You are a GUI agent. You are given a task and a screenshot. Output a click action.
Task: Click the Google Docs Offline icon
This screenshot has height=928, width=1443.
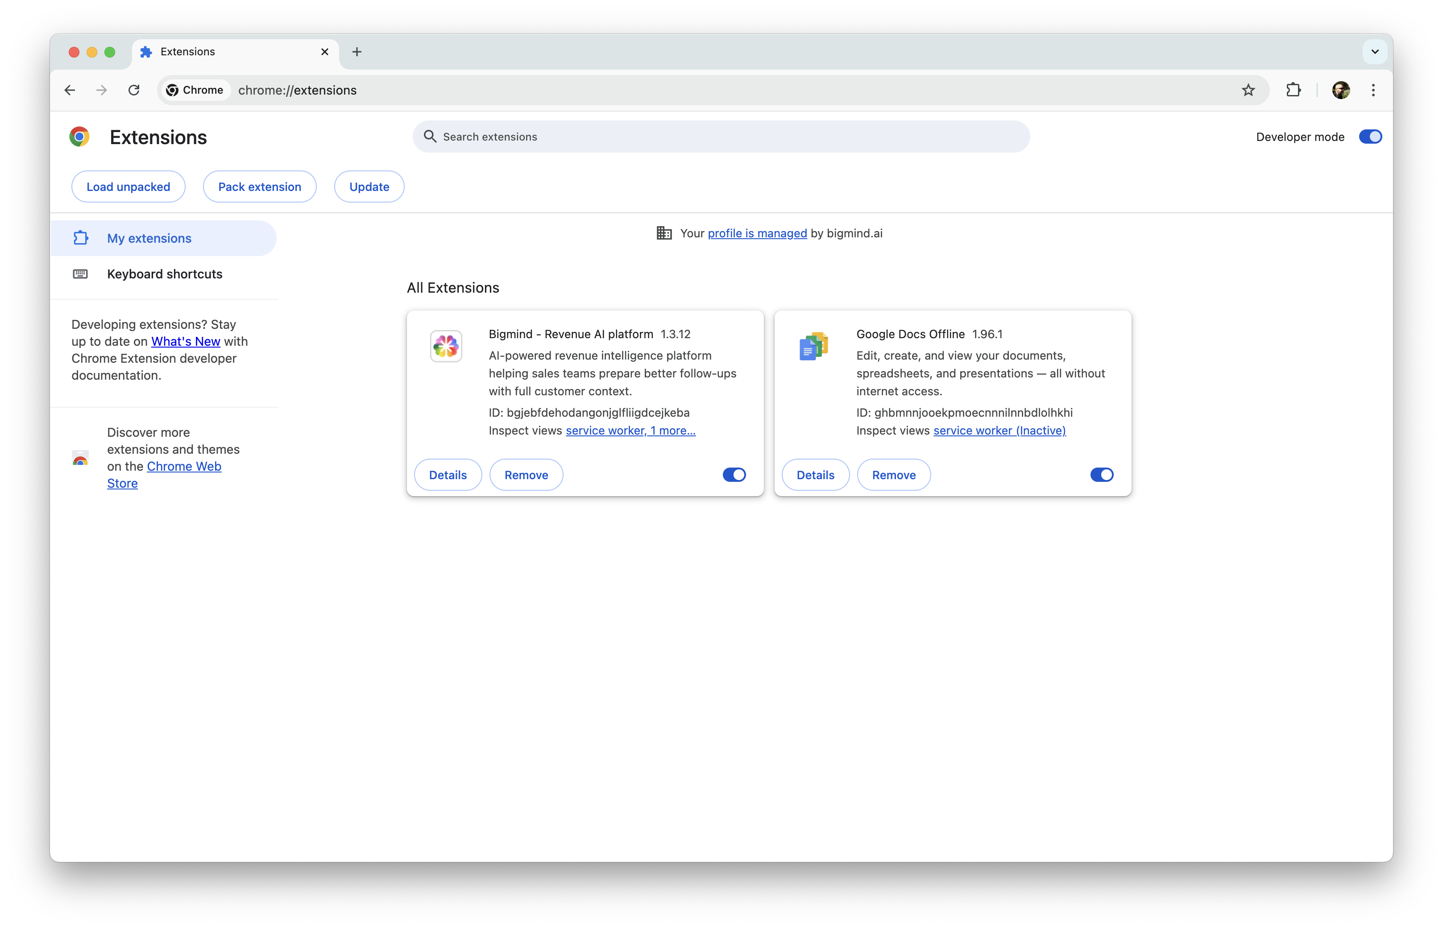[813, 346]
